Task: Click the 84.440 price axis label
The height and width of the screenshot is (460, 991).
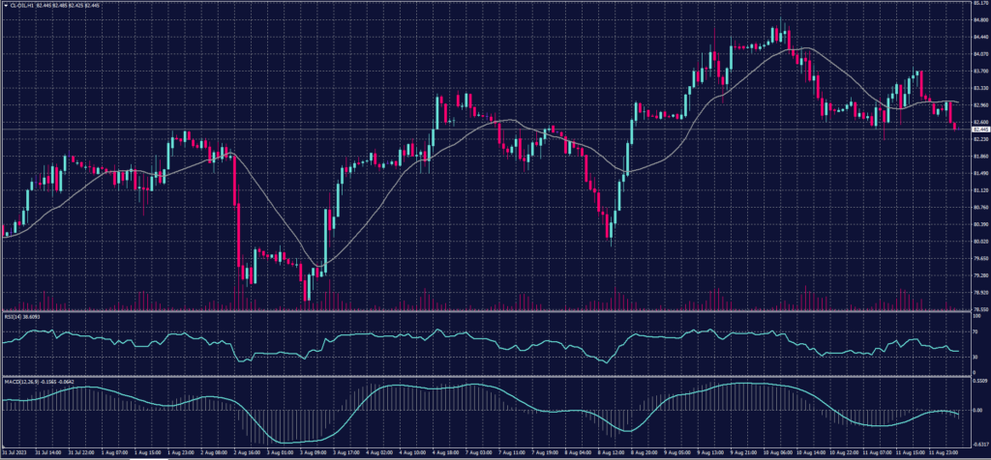Action: [978, 38]
